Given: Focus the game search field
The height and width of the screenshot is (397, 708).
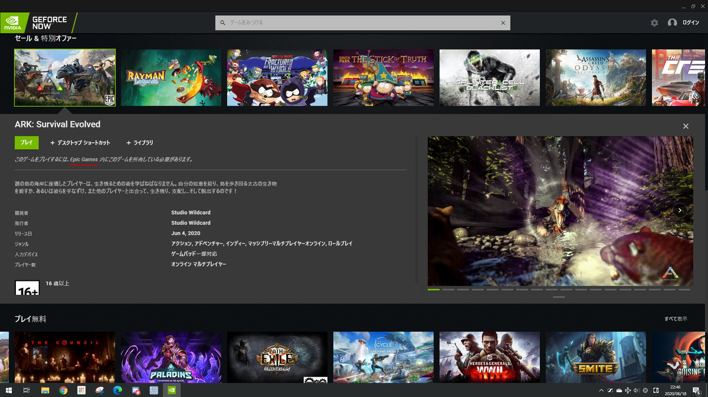Looking at the screenshot, I should pos(362,22).
